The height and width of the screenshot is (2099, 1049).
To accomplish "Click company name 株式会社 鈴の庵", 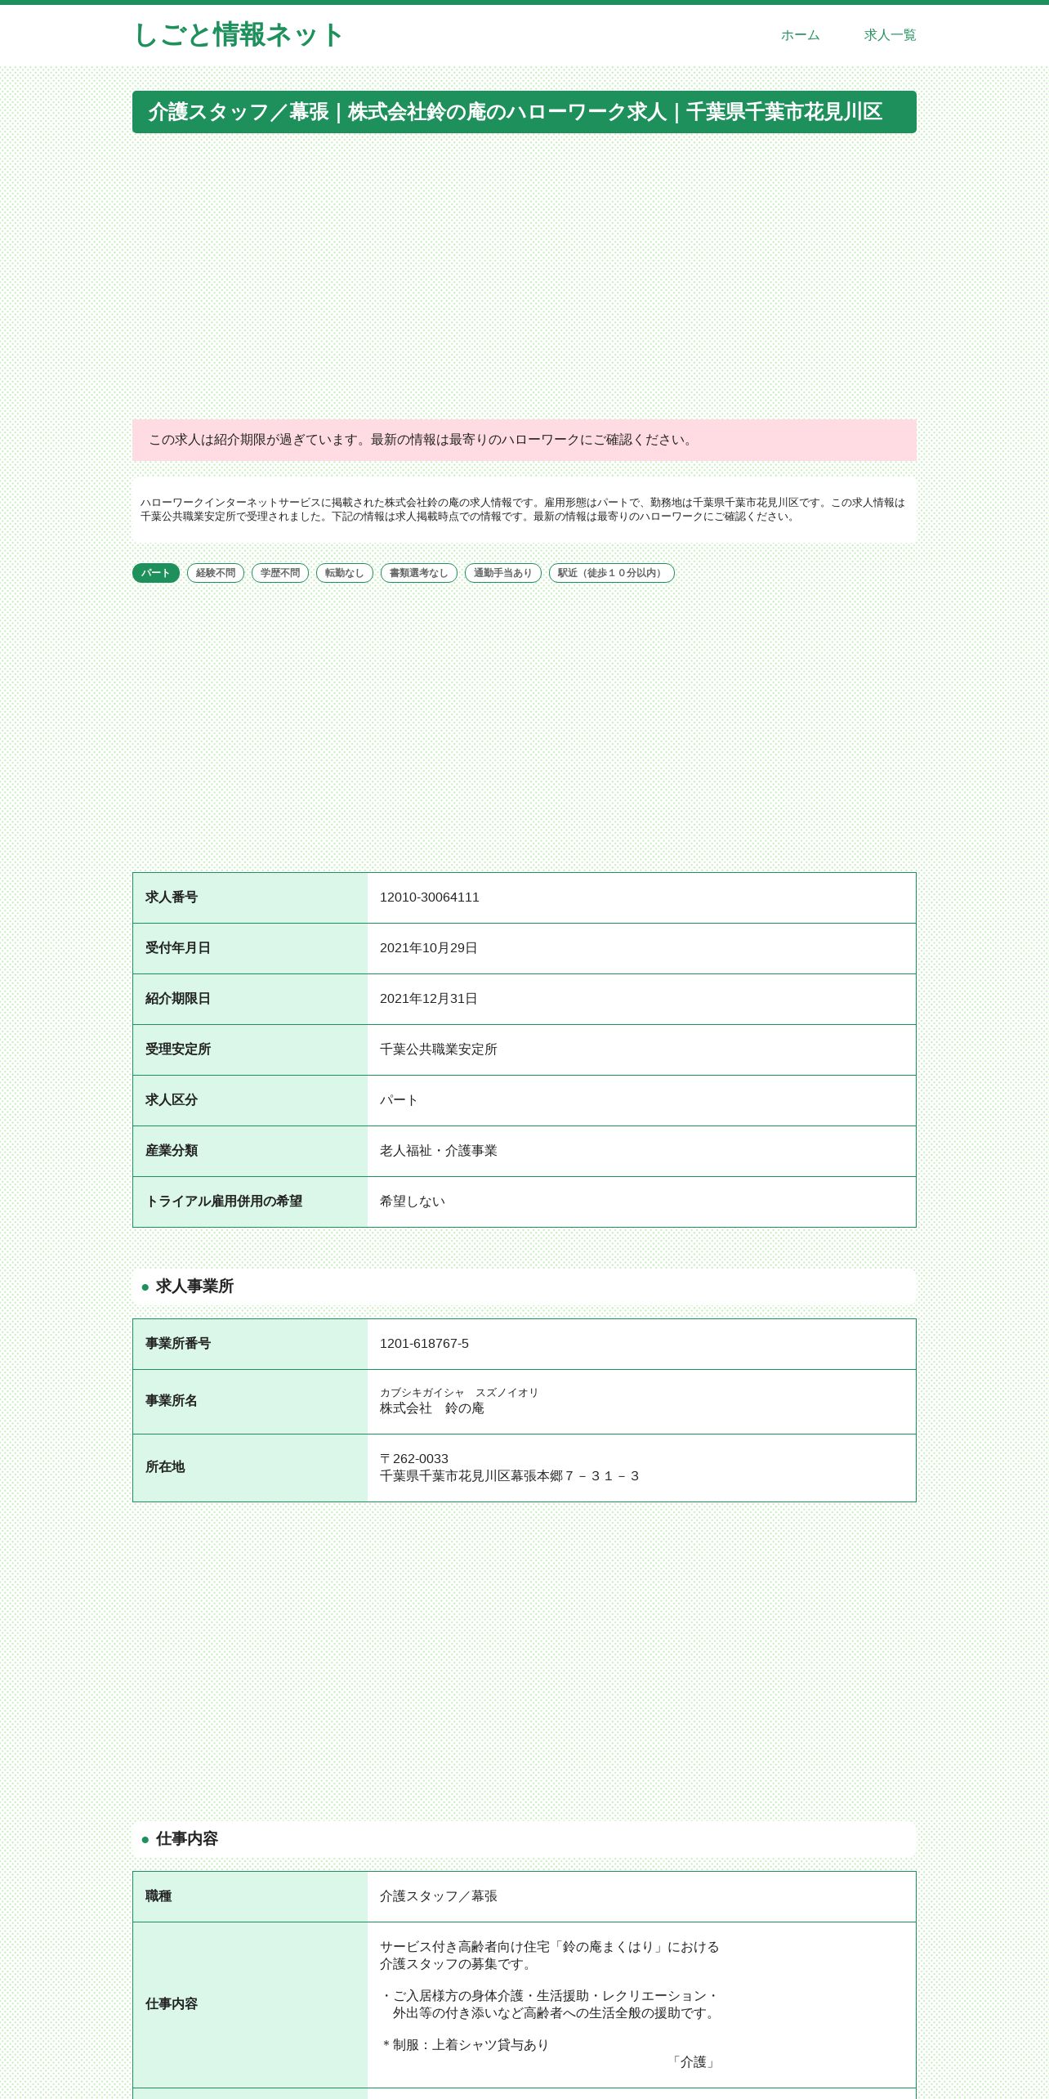I will (432, 1408).
